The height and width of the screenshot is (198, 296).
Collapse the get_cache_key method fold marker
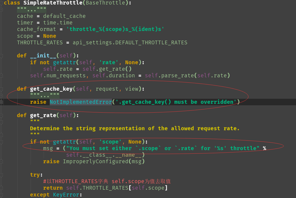[1, 89]
